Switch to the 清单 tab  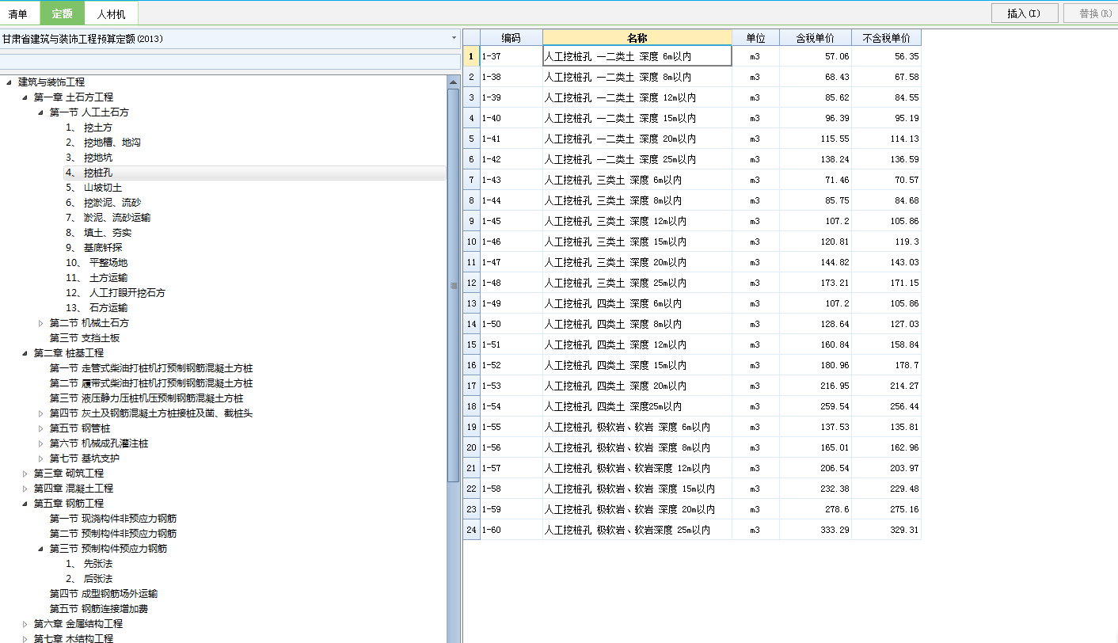point(17,14)
